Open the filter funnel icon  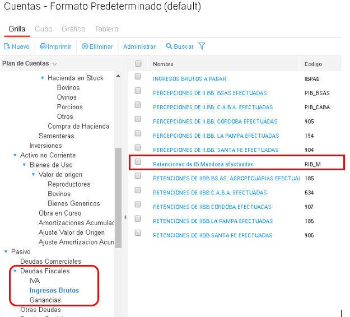click(202, 46)
